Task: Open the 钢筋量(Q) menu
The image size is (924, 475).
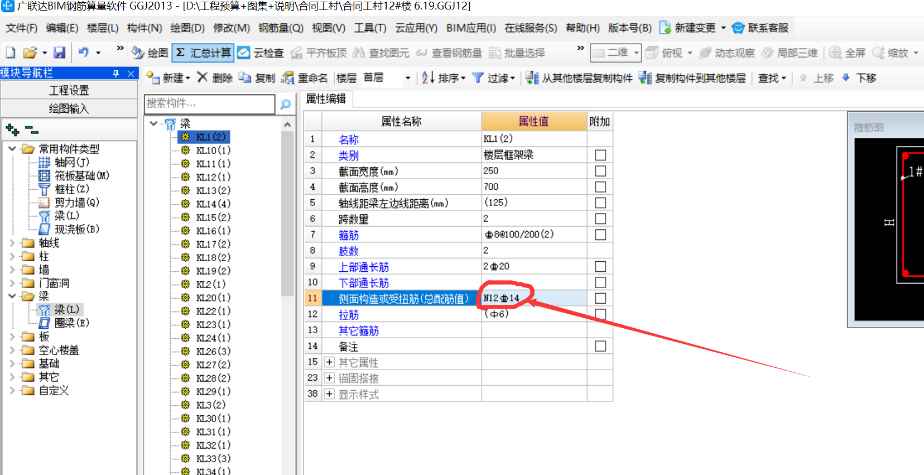Action: coord(281,28)
